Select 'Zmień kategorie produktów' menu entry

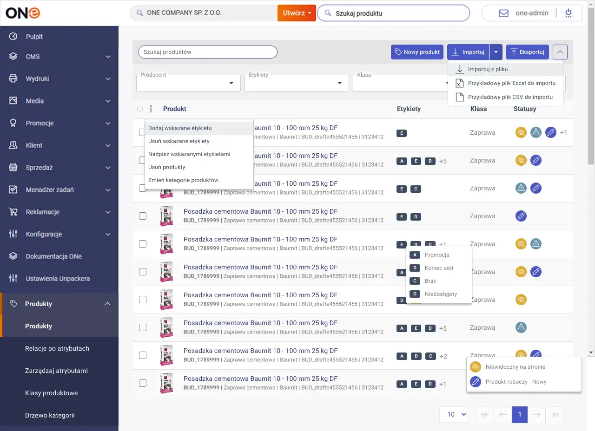(x=199, y=180)
